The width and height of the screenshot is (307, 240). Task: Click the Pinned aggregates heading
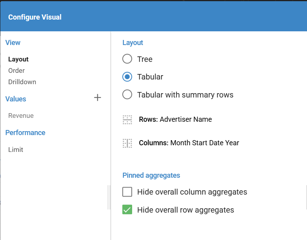[151, 175]
